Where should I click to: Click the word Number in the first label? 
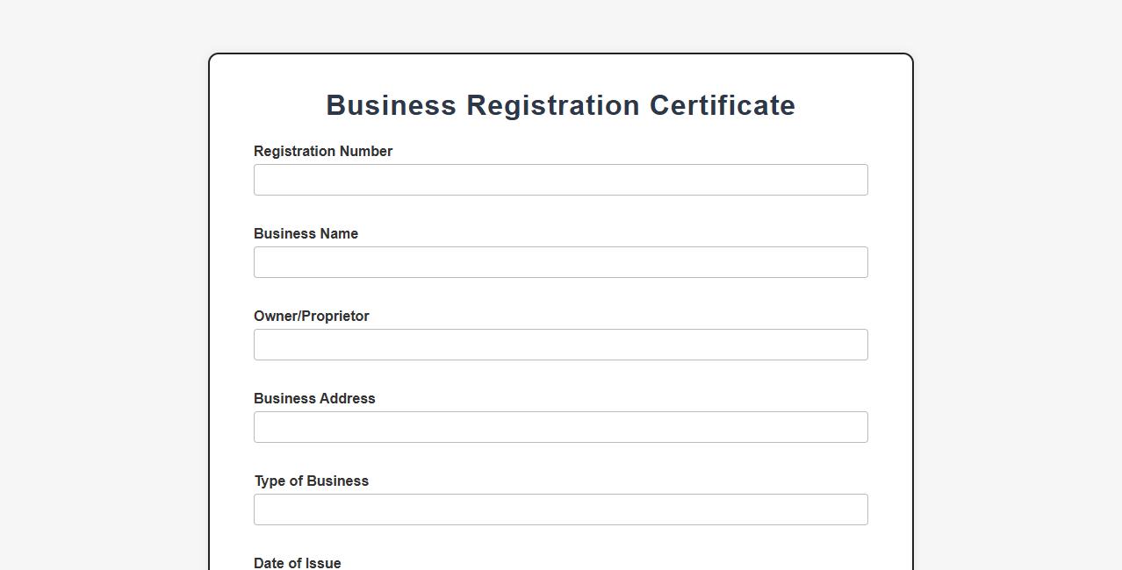tap(366, 151)
